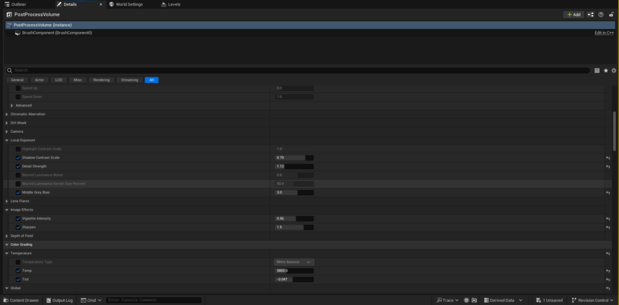Click the icon beside Derived Data button
The height and width of the screenshot is (305, 619).
pos(474,300)
